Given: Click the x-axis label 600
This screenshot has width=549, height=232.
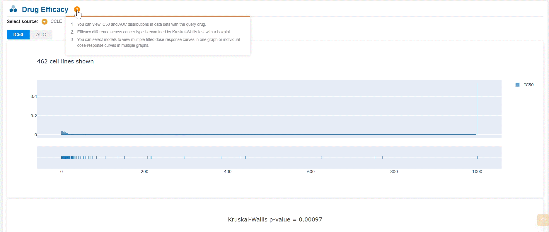Looking at the screenshot, I should coord(311,172).
